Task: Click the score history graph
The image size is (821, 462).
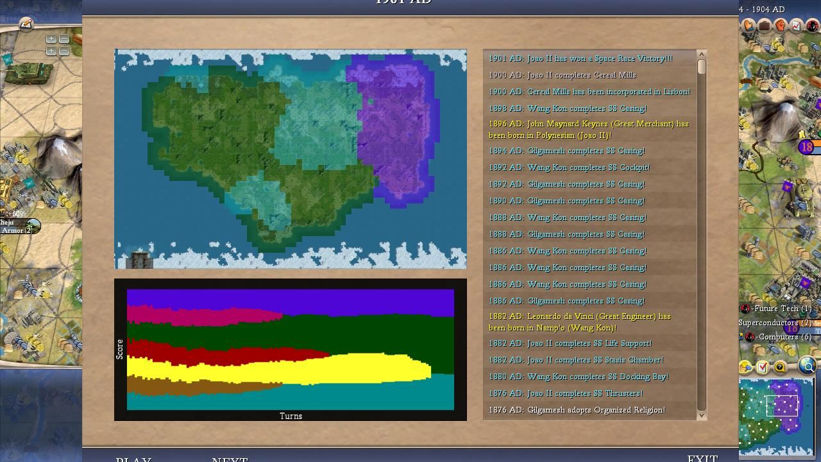Action: 291,349
